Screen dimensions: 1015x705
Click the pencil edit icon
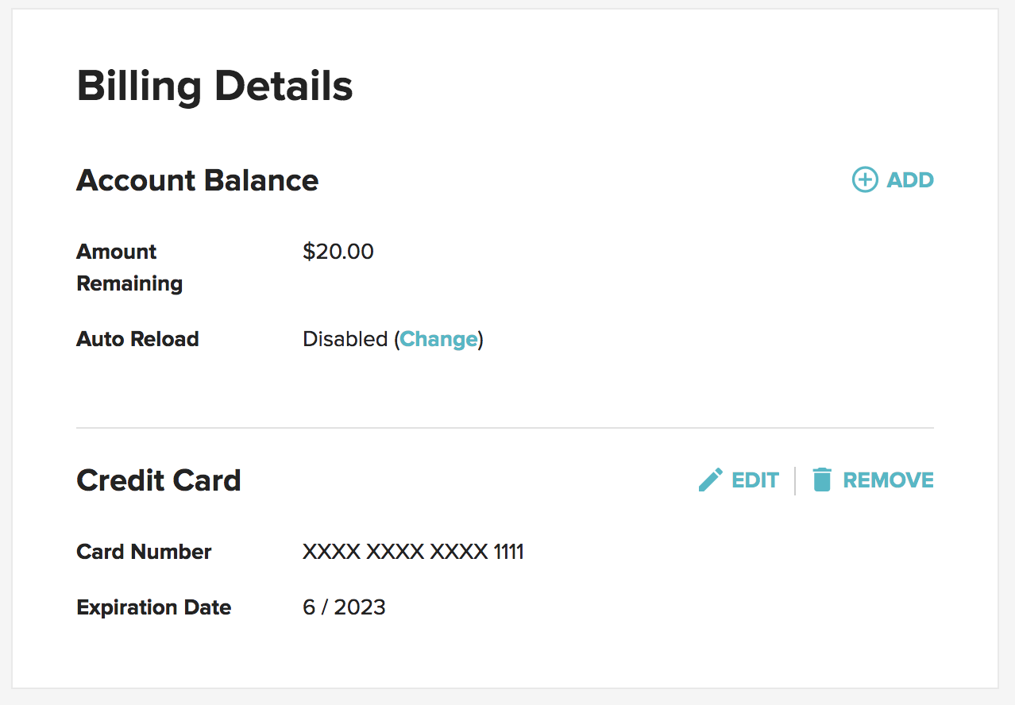[x=711, y=480]
